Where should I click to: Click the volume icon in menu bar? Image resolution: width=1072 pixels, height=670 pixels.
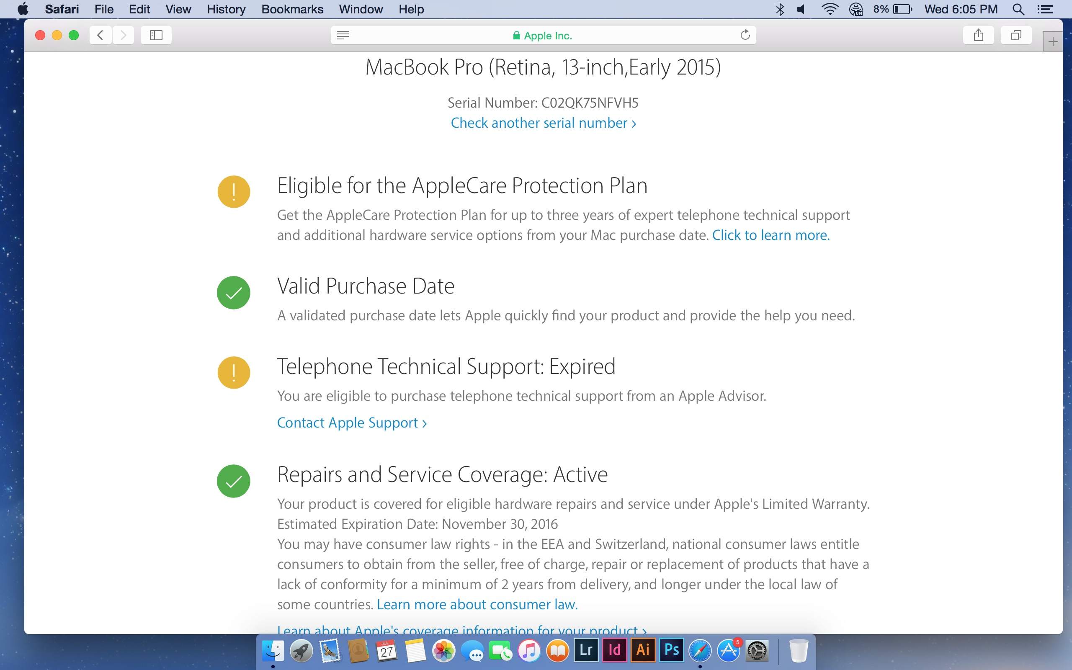801,9
